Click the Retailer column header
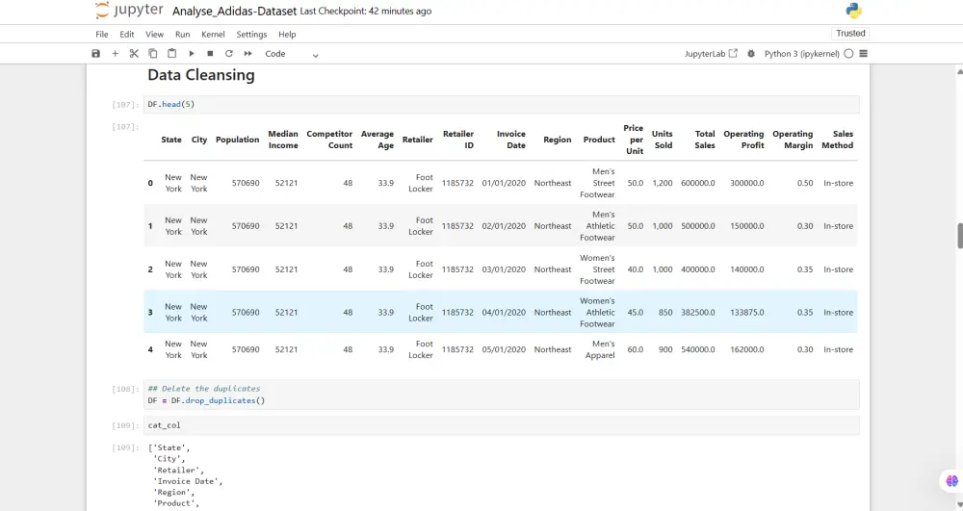 point(418,140)
